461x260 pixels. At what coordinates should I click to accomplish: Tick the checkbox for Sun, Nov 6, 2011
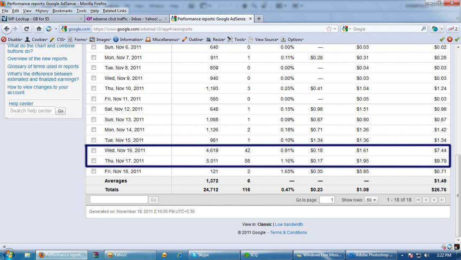[x=93, y=47]
